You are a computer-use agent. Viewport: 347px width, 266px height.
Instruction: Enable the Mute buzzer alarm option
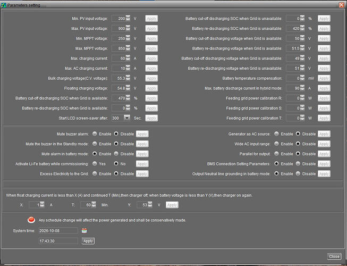coord(95,134)
